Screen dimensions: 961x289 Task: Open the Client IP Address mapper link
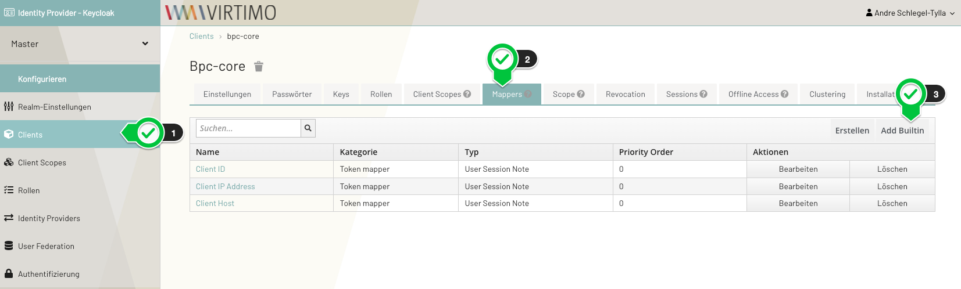coord(226,186)
